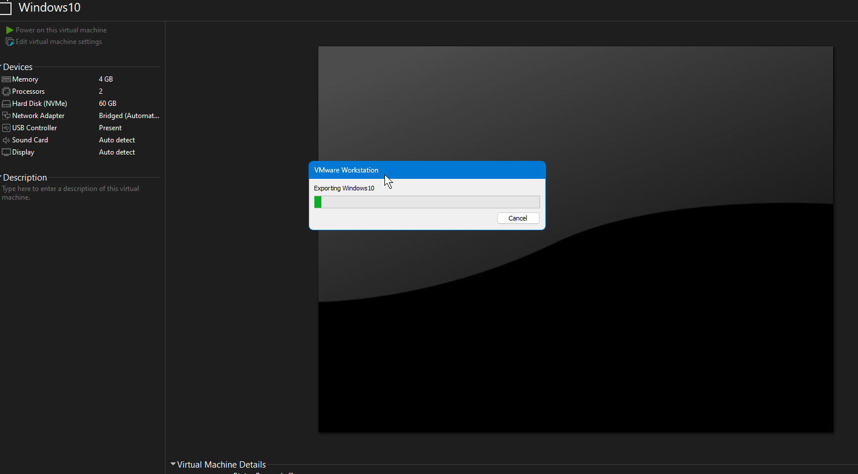Open Power on this virtual machine link
858x474 pixels.
tap(61, 30)
